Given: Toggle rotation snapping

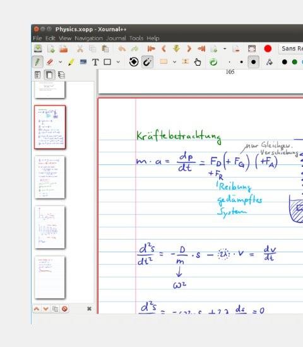Looking at the screenshot, I should pyautogui.click(x=134, y=62).
